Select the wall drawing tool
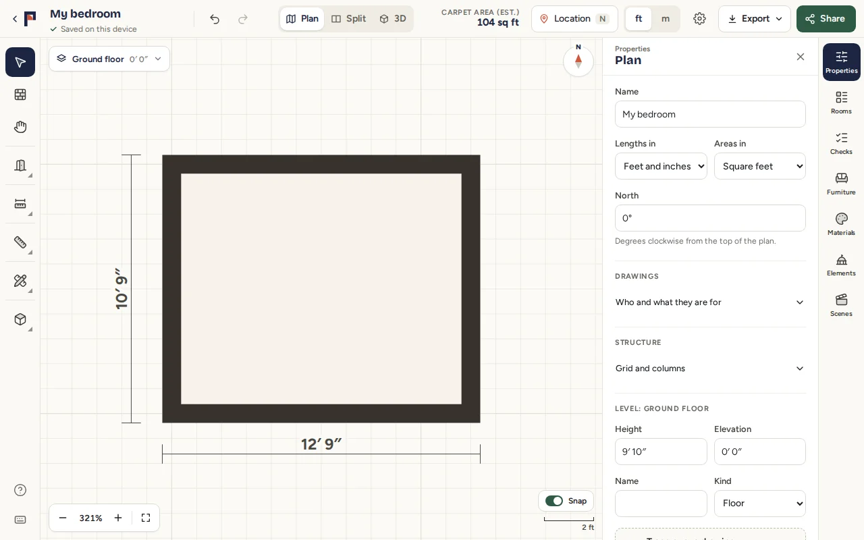The image size is (864, 540). 20,95
